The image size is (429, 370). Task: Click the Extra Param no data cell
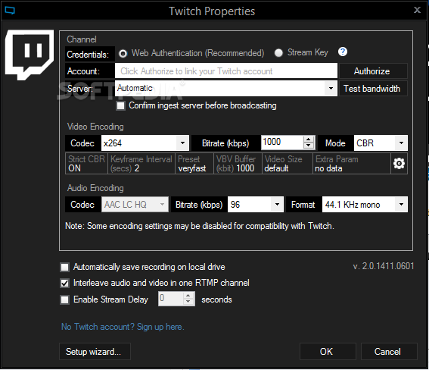click(352, 164)
